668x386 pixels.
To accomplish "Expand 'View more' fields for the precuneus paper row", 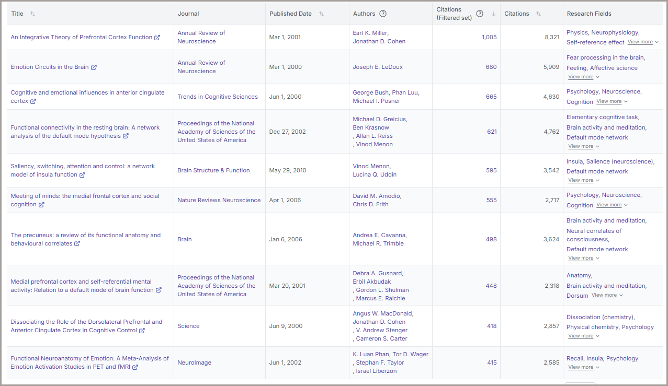I will pyautogui.click(x=580, y=258).
